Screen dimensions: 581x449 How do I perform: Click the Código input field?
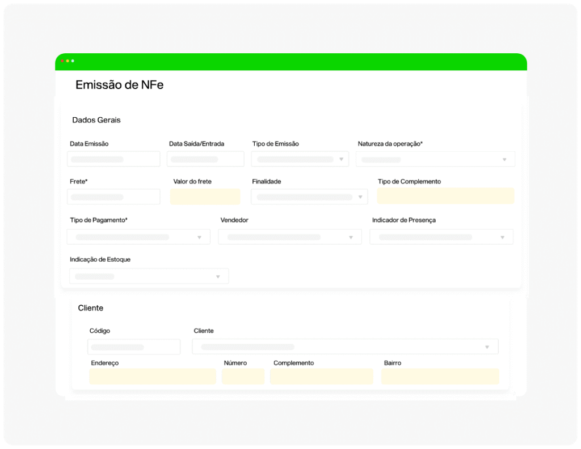[x=134, y=347]
